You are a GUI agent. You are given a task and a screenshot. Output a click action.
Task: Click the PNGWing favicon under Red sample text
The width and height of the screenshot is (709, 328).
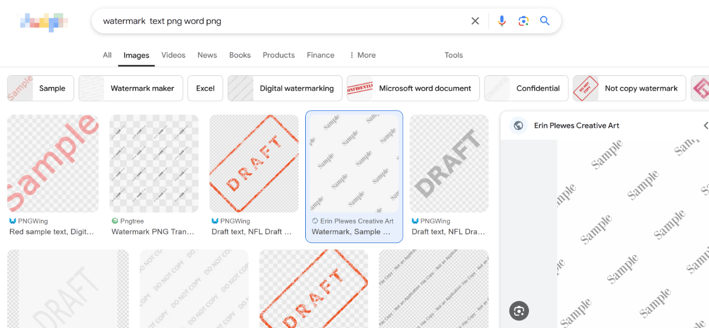pyautogui.click(x=13, y=221)
